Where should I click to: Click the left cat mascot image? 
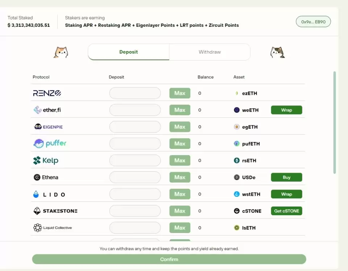click(x=61, y=52)
